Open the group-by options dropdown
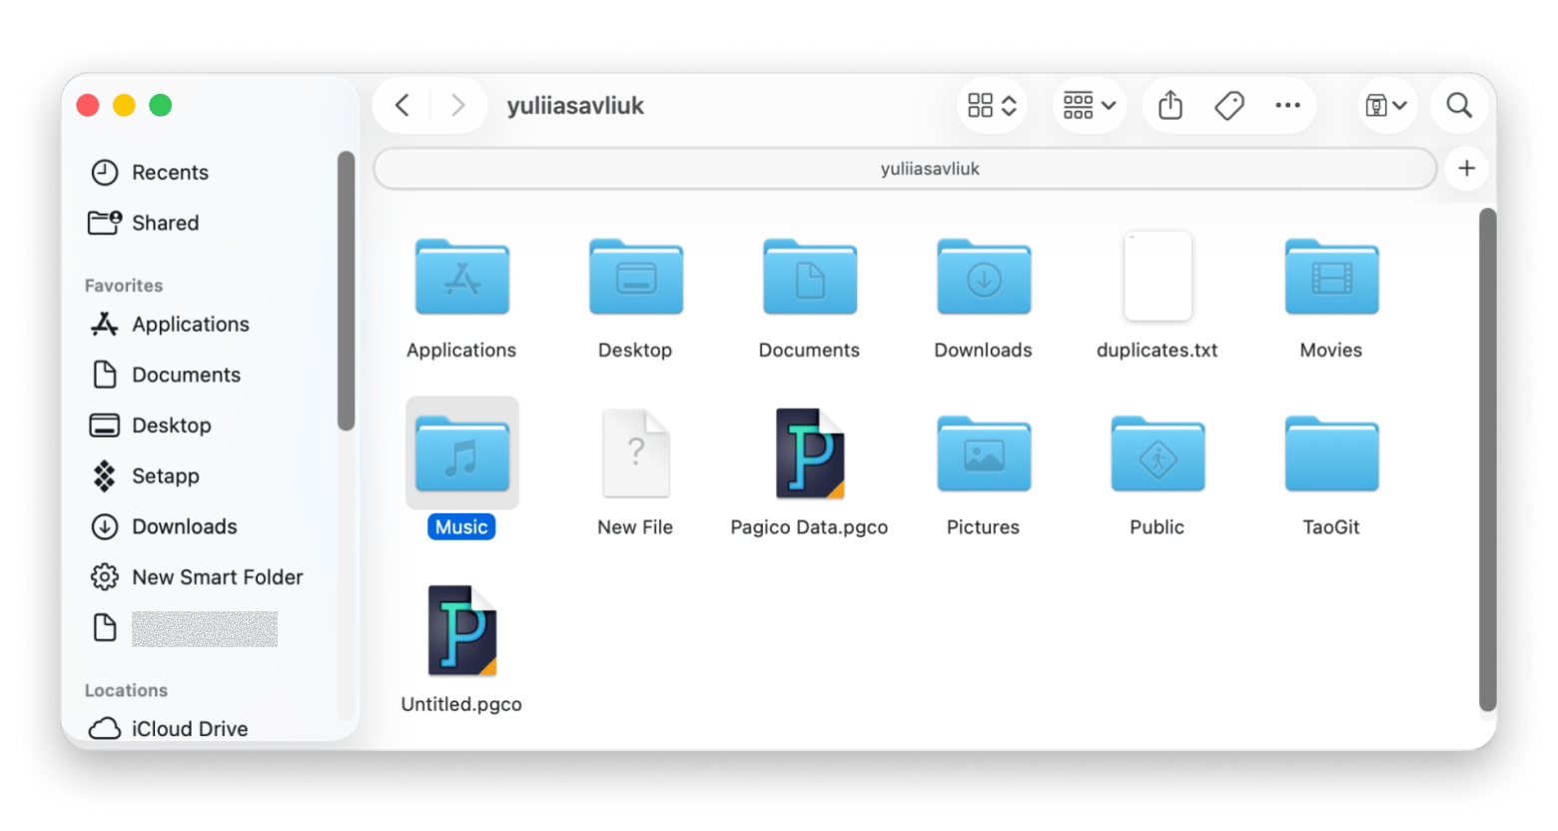Viewport: 1558px width, 831px height. point(1089,105)
